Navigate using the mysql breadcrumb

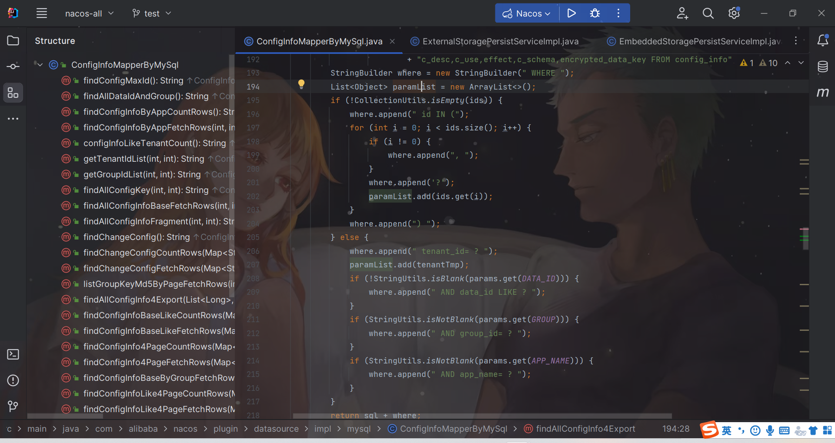click(358, 429)
